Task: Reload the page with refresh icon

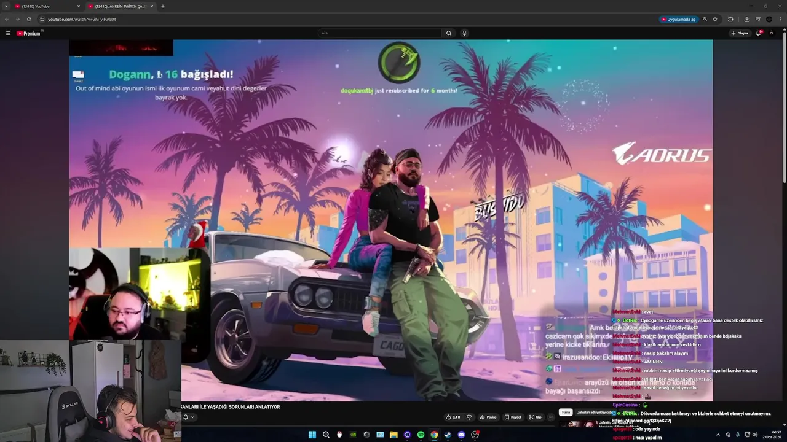Action: tap(28, 19)
